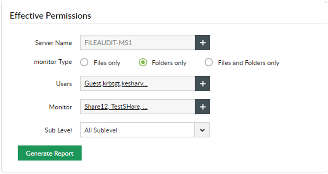Click the Users field label
Viewport: 328px width, 174px height.
pyautogui.click(x=64, y=84)
